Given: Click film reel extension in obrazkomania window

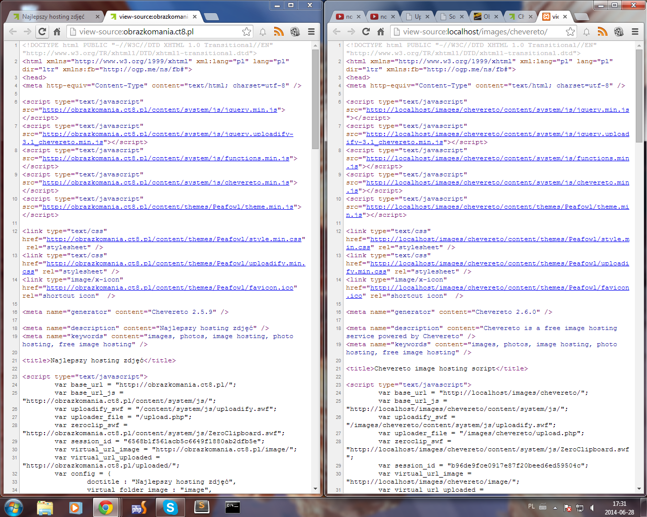Looking at the screenshot, I should 295,31.
